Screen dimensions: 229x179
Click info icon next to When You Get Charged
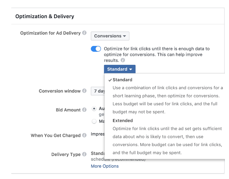click(84, 135)
